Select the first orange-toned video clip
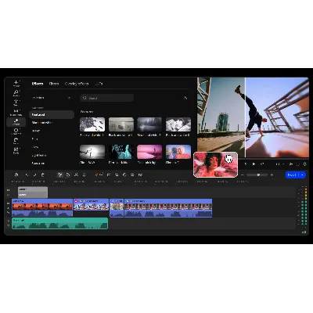The width and height of the screenshot is (313, 313). tap(42, 207)
